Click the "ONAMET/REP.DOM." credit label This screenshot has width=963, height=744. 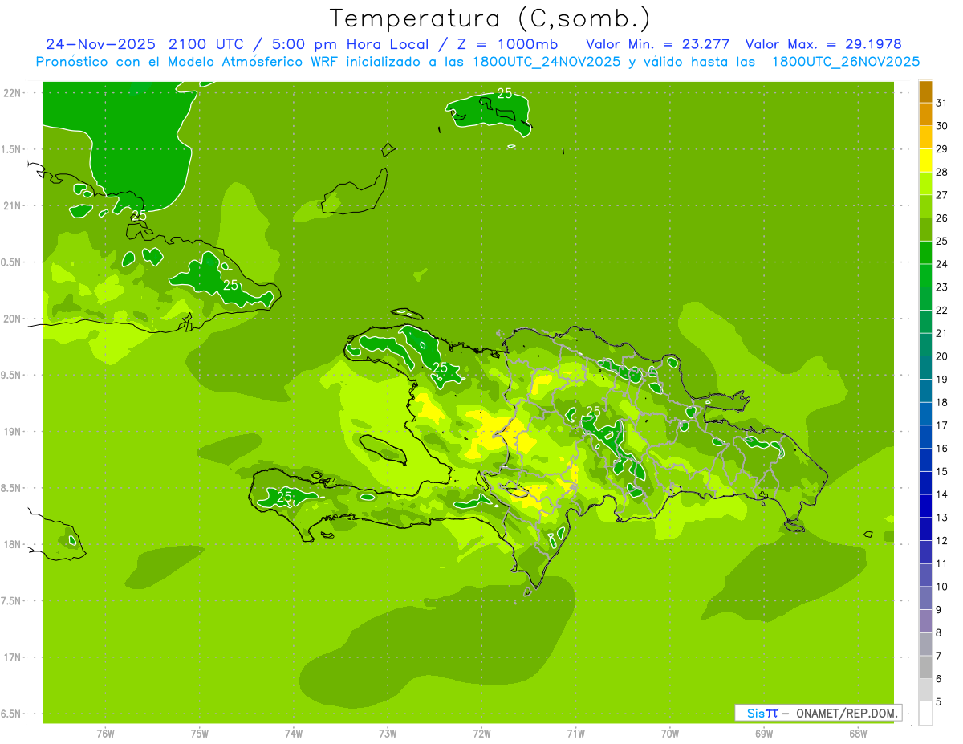[847, 713]
